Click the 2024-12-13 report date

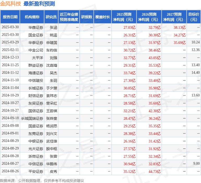pos(10,58)
